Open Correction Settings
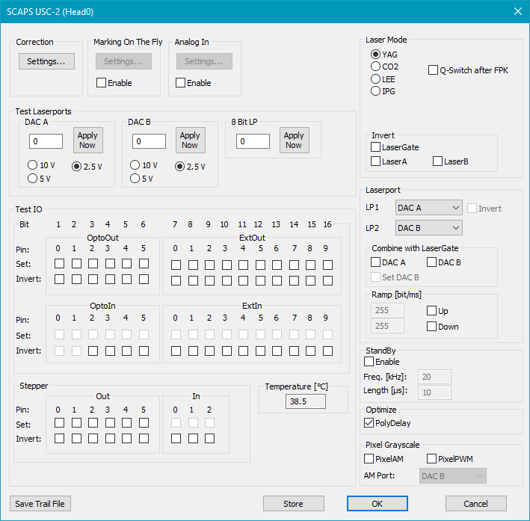The height and width of the screenshot is (521, 530). (x=46, y=61)
